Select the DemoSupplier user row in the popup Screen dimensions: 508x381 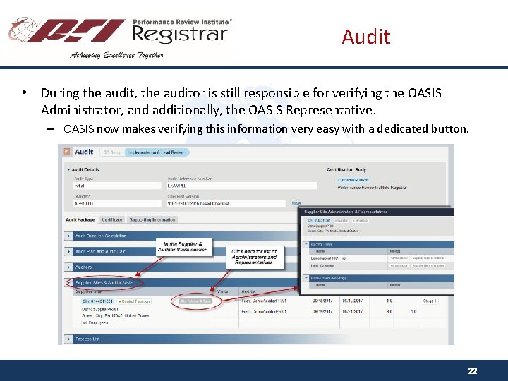[x=381, y=258]
